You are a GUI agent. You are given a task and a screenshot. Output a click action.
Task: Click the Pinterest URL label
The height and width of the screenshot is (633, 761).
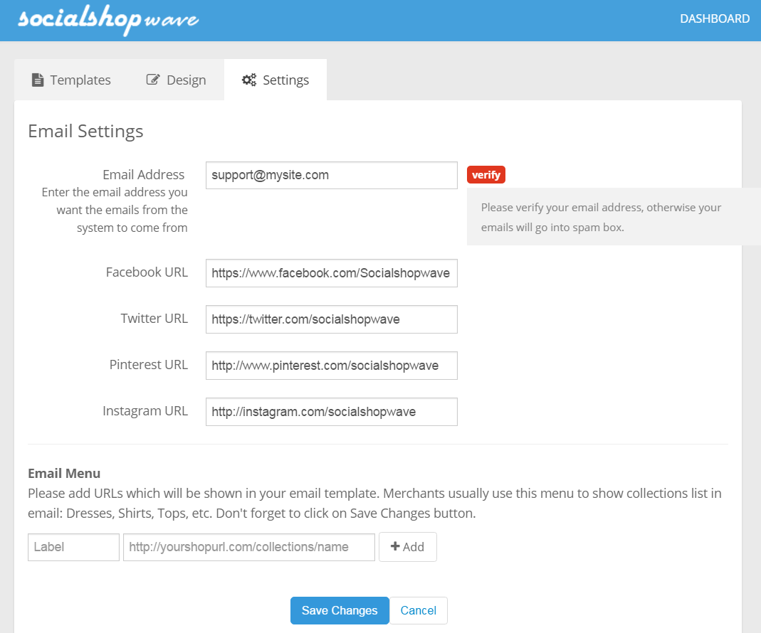point(149,364)
